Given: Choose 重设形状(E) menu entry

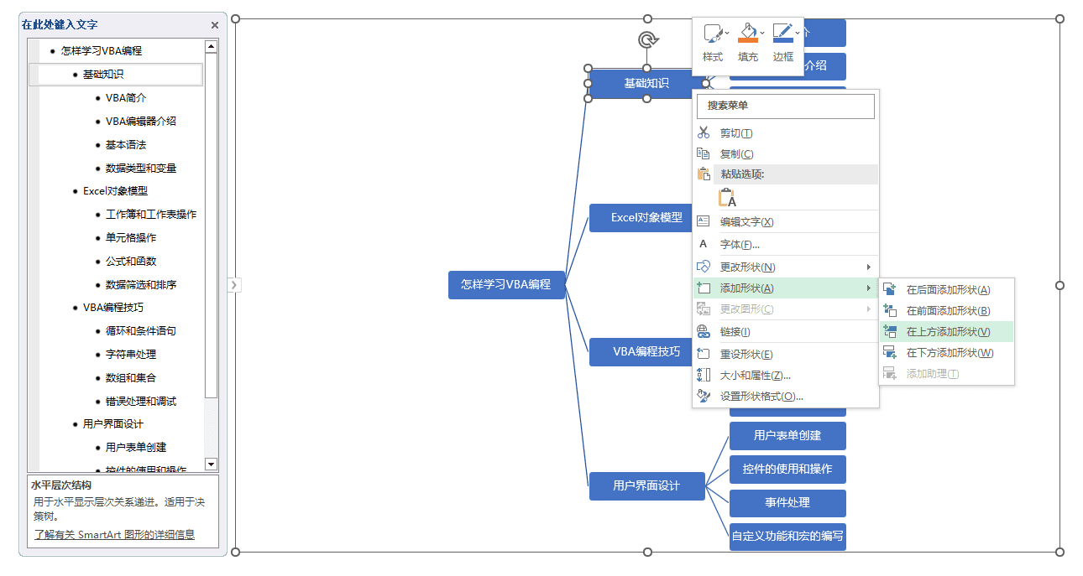Looking at the screenshot, I should pyautogui.click(x=786, y=354).
